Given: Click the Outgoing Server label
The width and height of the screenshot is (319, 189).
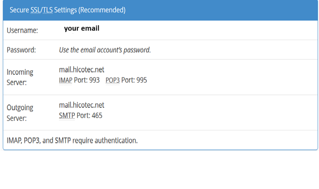Looking at the screenshot, I should point(20,113).
